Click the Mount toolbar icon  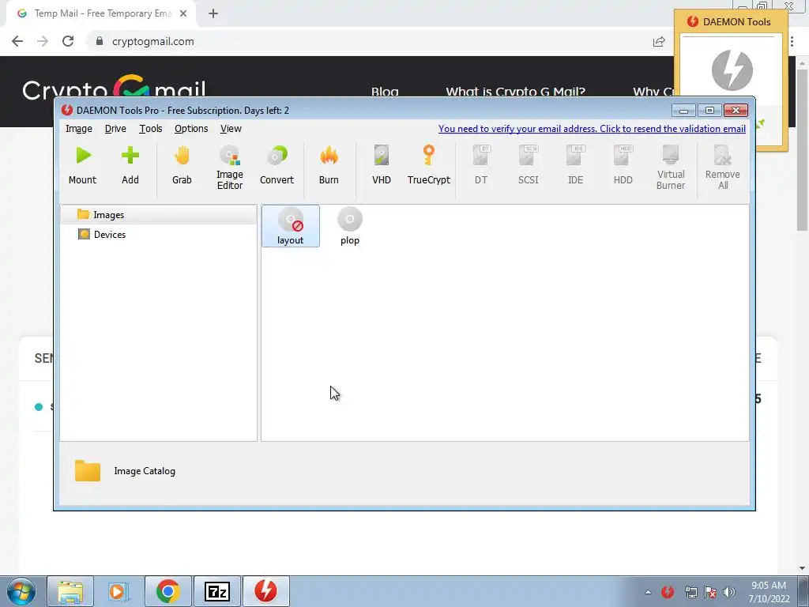82,165
